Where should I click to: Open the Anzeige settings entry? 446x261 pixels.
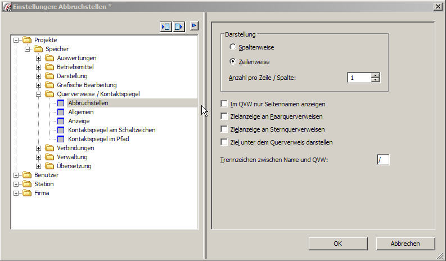(79, 121)
